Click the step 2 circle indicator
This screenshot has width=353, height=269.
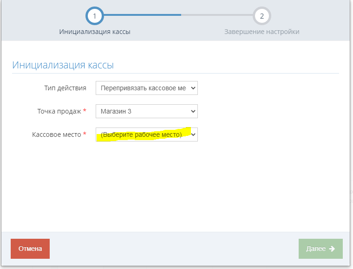click(x=261, y=16)
